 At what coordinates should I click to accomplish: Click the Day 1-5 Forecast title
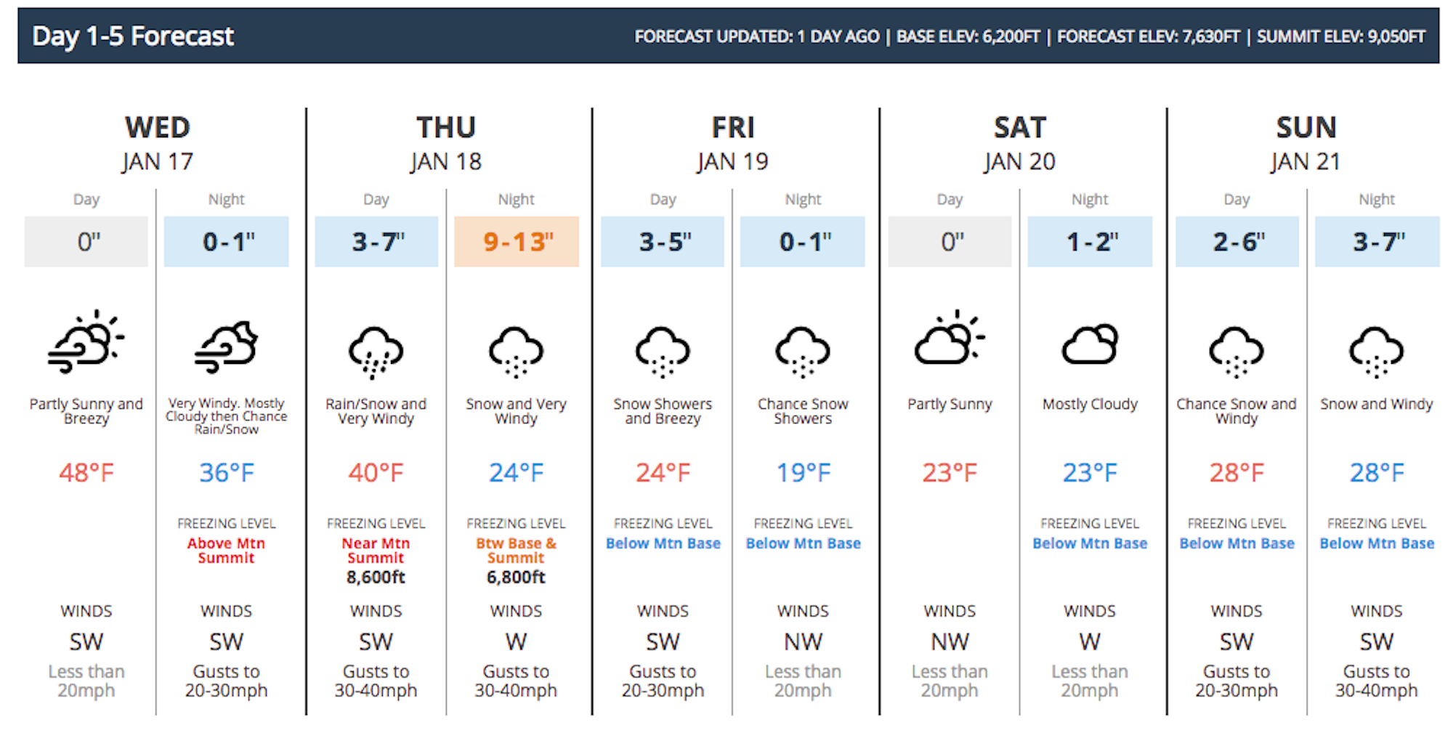pos(133,36)
